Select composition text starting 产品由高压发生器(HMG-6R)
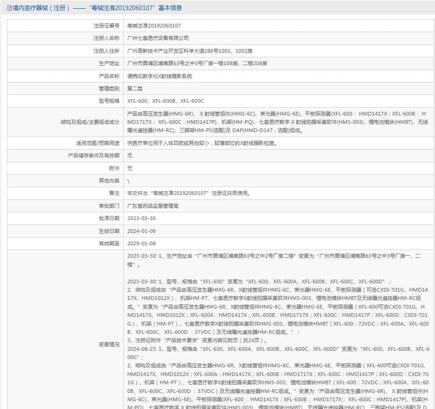The width and height of the screenshot is (435, 409). pyautogui.click(x=277, y=122)
